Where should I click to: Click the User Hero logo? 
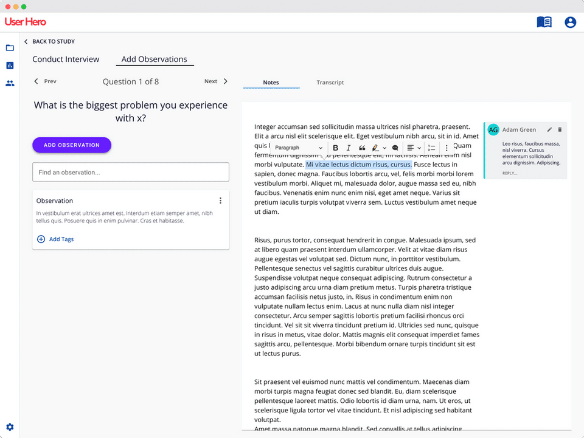pyautogui.click(x=26, y=22)
